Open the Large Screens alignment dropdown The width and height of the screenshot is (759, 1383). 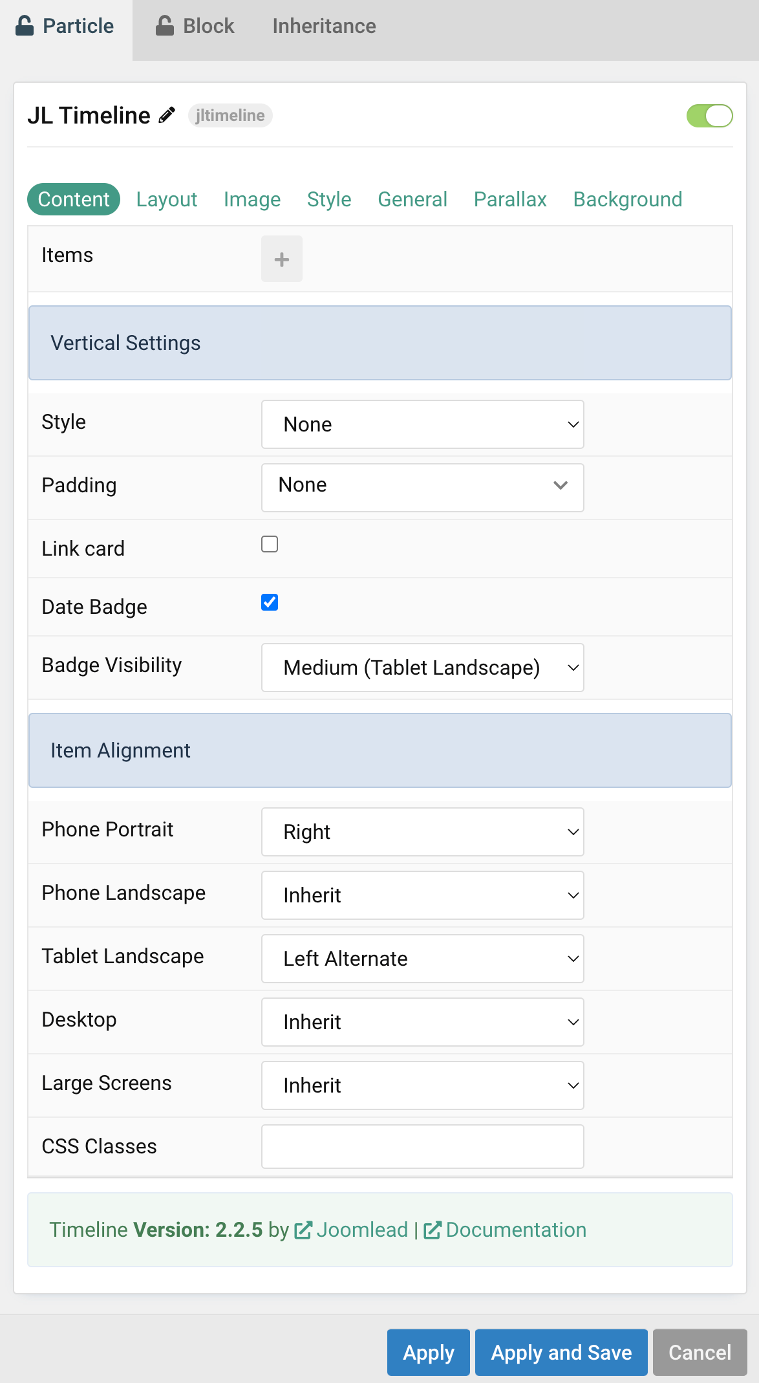(x=422, y=1085)
